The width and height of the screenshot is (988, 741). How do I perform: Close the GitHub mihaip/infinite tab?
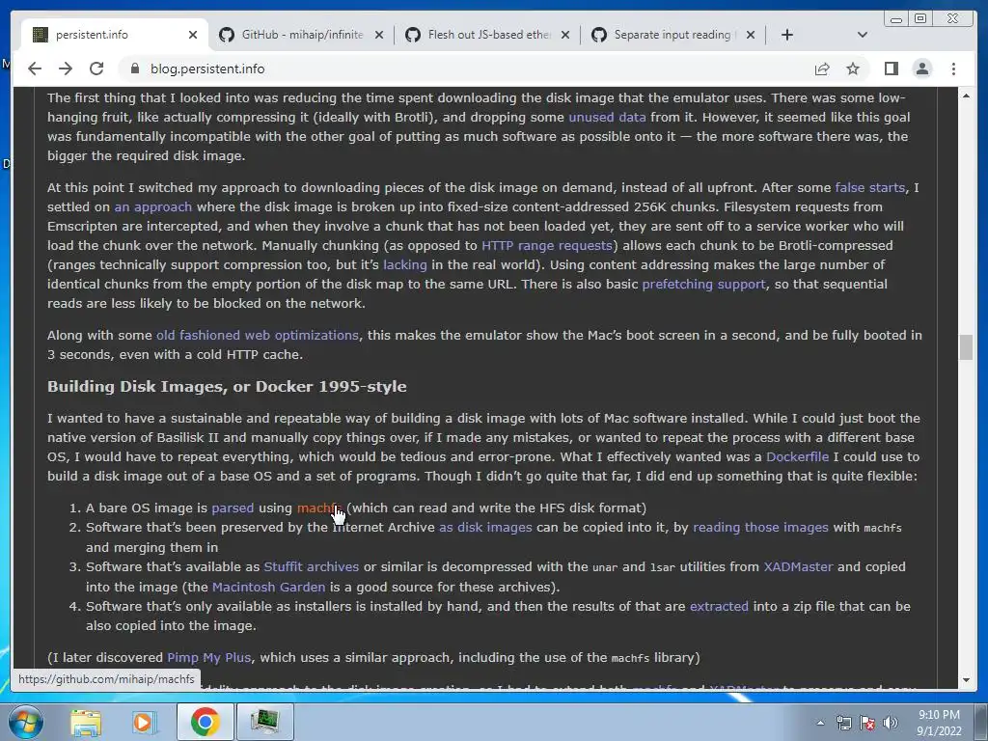click(378, 35)
